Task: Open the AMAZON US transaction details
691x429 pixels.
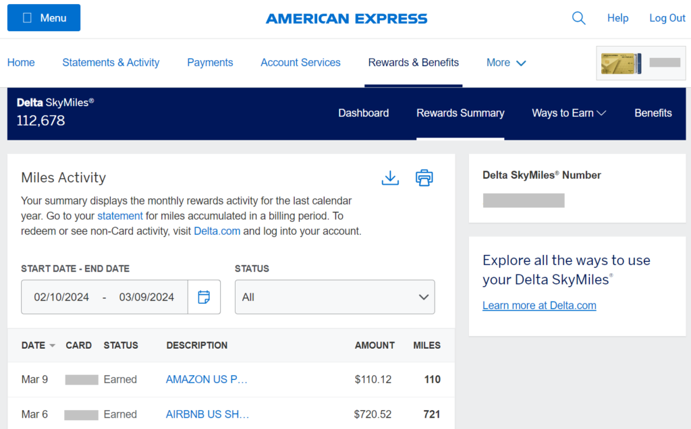Action: click(207, 379)
